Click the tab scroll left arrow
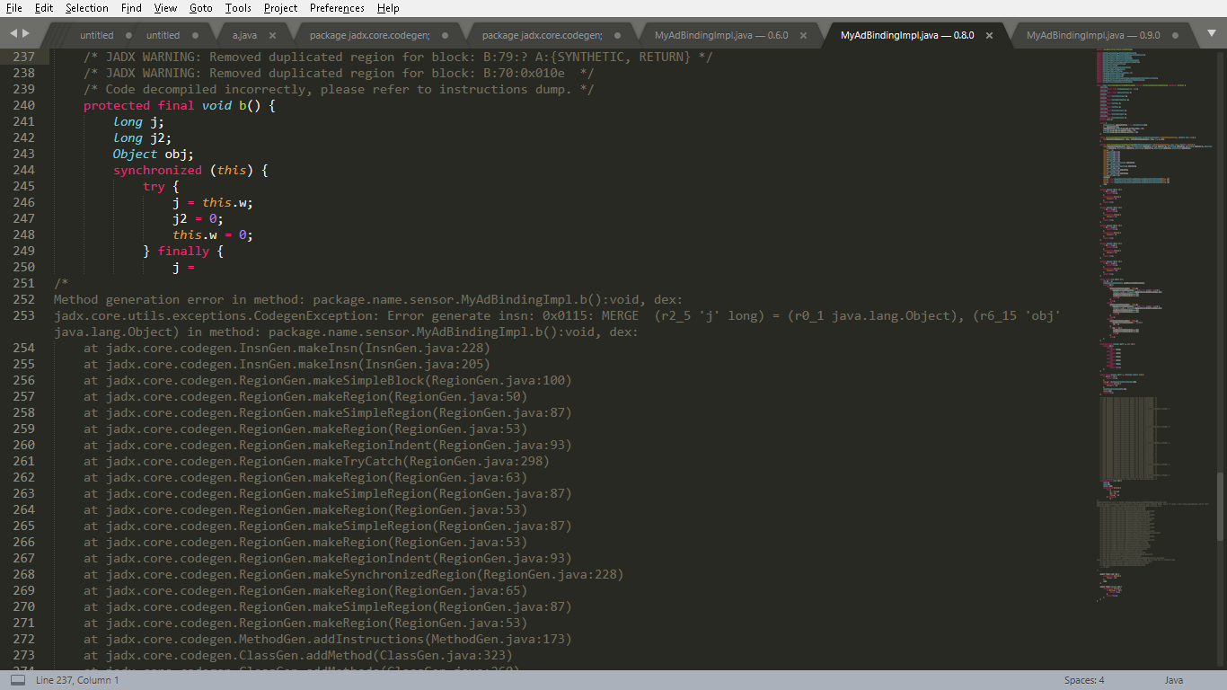 (x=13, y=33)
